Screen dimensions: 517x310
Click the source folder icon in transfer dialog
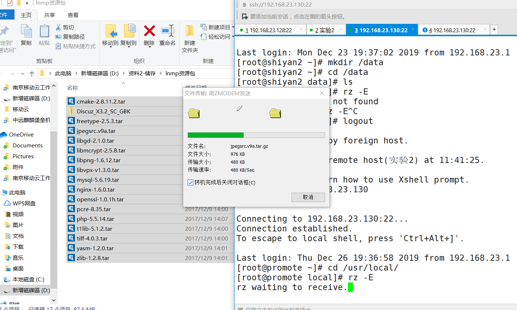coord(194,113)
